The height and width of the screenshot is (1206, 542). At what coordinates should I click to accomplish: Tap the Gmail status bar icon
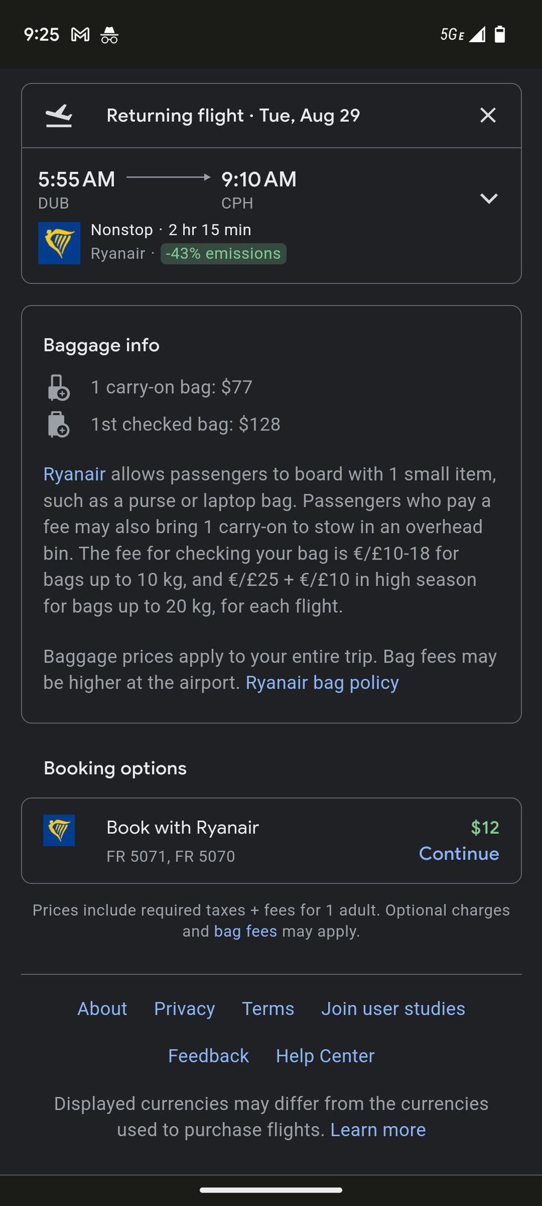point(80,35)
